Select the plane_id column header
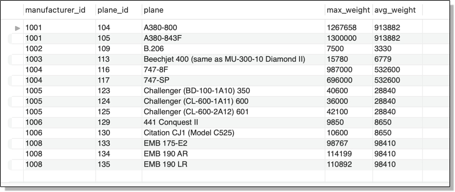The height and width of the screenshot is (192, 455). coord(113,10)
